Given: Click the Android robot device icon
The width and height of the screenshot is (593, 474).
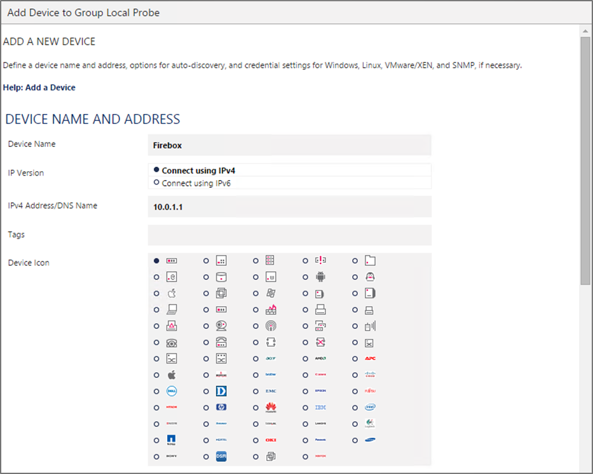Looking at the screenshot, I should click(x=320, y=277).
